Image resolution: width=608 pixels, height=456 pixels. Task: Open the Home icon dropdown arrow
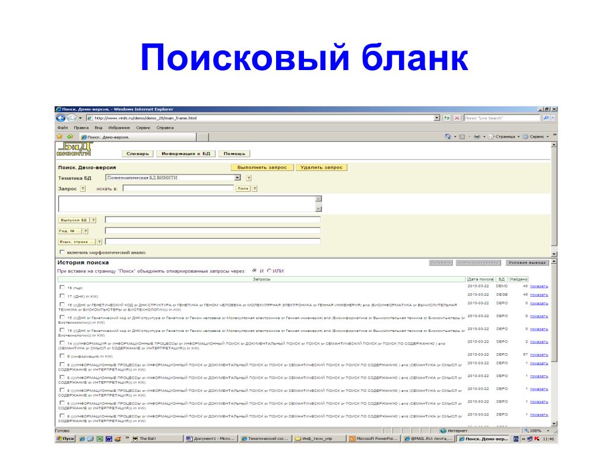(x=455, y=137)
